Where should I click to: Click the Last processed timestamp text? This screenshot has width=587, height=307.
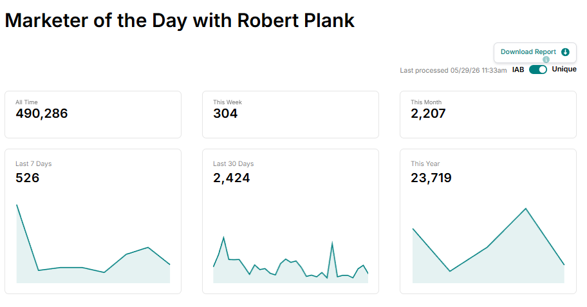453,70
